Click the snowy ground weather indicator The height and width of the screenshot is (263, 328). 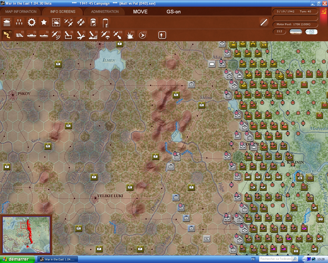tap(296, 32)
